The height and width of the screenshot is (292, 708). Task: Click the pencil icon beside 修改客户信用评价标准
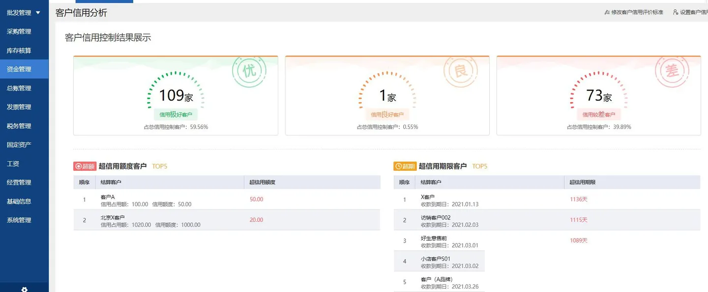click(607, 12)
